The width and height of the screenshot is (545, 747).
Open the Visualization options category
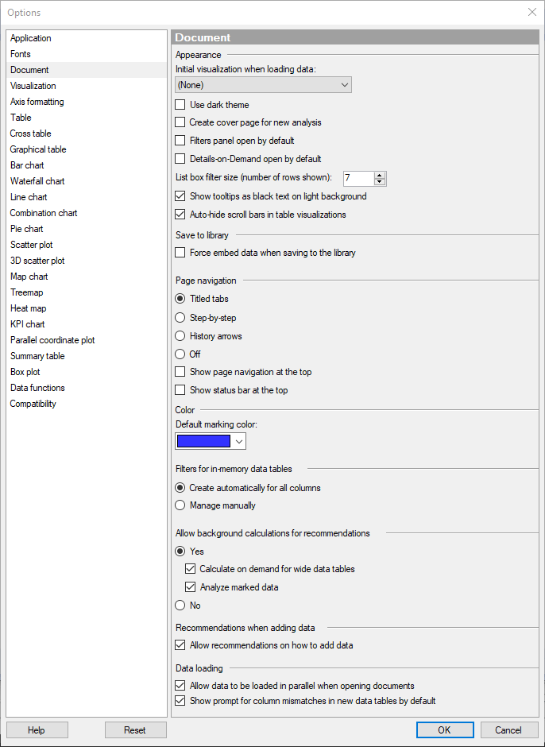pos(33,86)
